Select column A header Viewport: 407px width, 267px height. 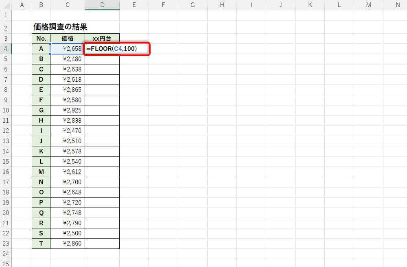pyautogui.click(x=22, y=5)
